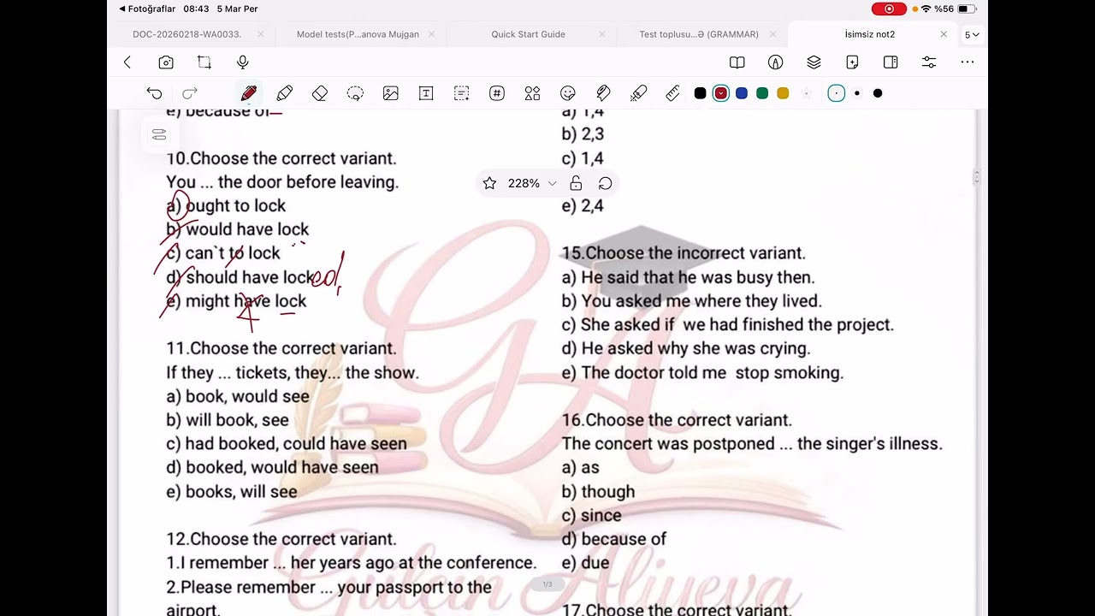The image size is (1095, 616).
Task: Go back with the left chevron
Action: 127,62
